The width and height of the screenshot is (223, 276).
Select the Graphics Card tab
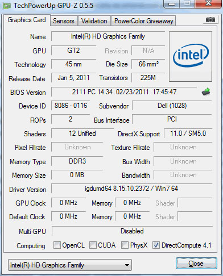click(27, 20)
